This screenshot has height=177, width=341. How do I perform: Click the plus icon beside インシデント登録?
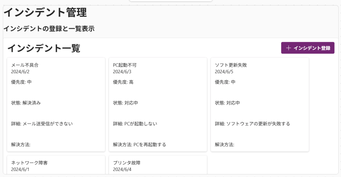coord(288,48)
